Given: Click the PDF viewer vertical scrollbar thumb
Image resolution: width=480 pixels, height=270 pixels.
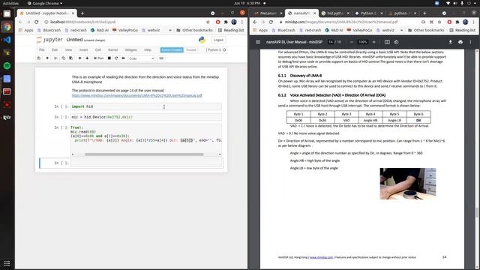Looking at the screenshot, I should (x=477, y=212).
